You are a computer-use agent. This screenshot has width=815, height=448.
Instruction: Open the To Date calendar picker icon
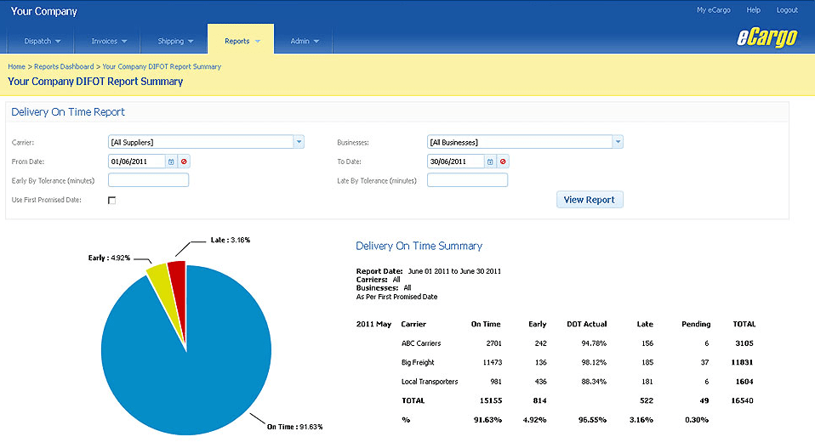click(x=490, y=162)
